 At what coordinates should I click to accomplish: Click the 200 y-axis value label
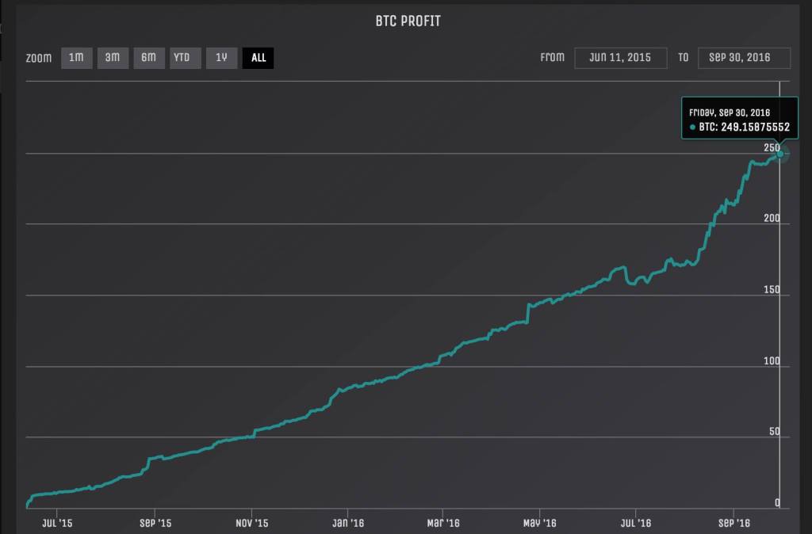click(x=772, y=219)
